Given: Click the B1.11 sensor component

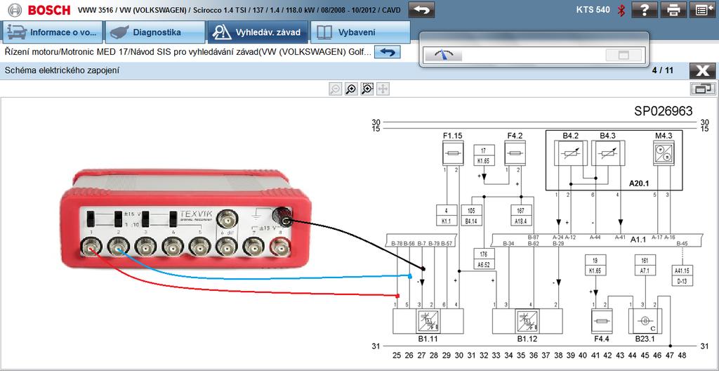Looking at the screenshot, I should click(x=428, y=321).
